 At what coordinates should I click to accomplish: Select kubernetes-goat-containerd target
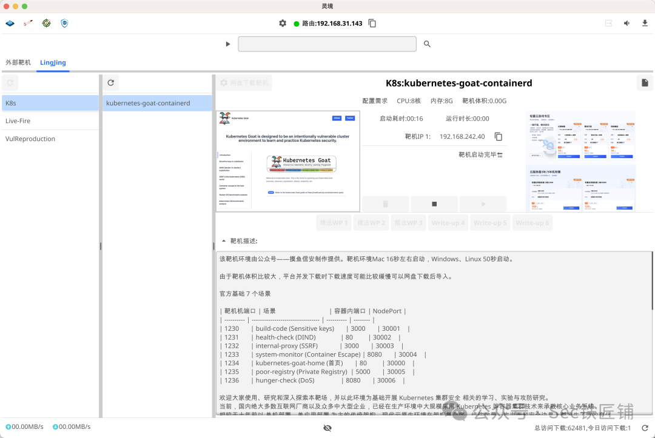[x=158, y=103]
